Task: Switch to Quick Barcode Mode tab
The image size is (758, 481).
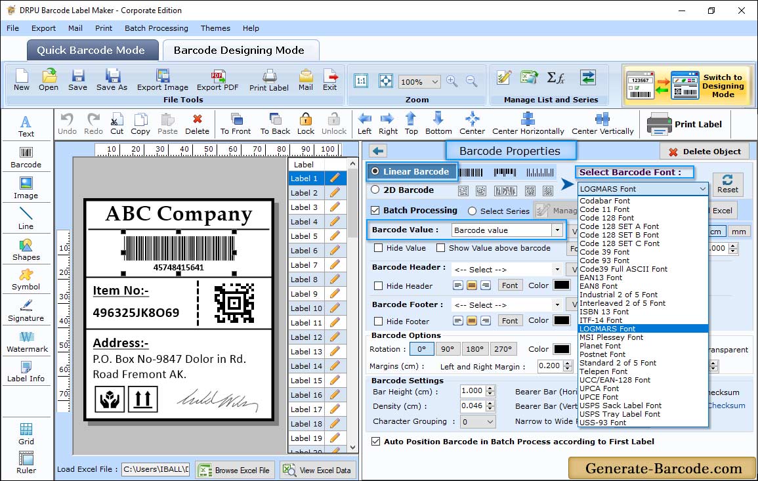Action: tap(92, 51)
